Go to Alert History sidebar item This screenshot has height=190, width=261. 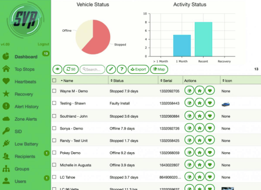pyautogui.click(x=27, y=107)
